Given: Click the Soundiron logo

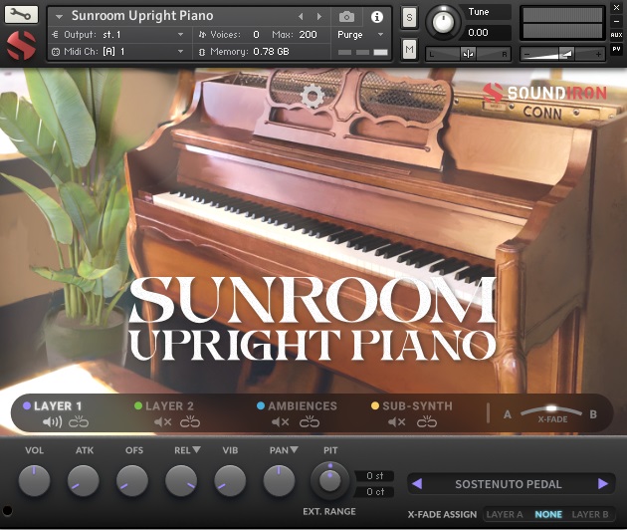Looking at the screenshot, I should (544, 93).
